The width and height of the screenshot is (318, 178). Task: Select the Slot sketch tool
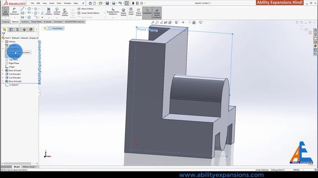[x=22, y=17]
